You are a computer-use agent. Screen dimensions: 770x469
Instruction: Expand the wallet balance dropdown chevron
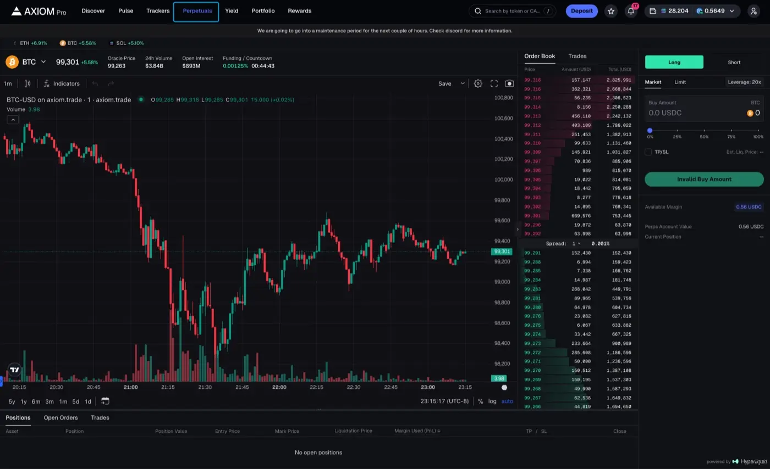point(732,11)
